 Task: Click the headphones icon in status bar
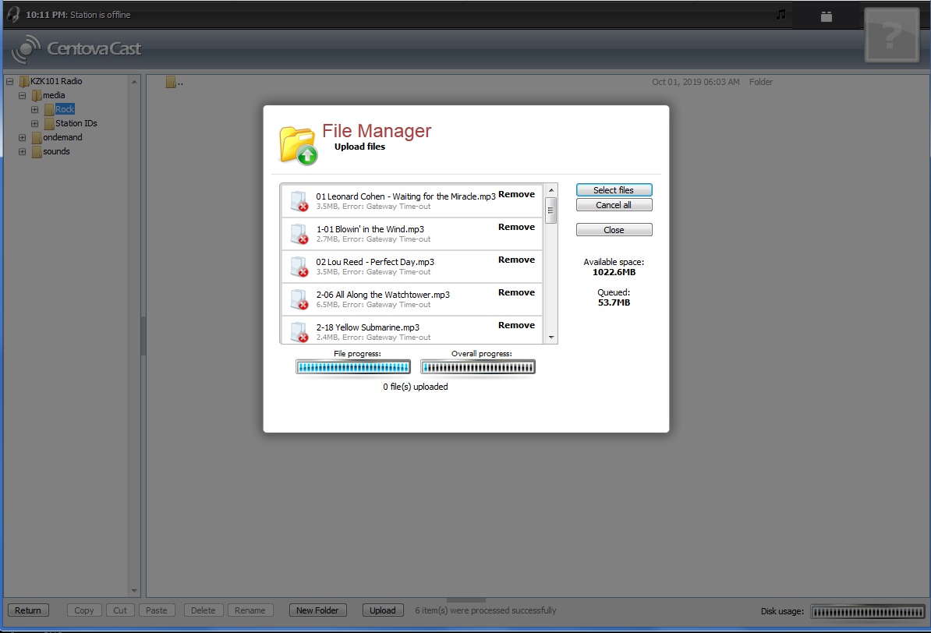(x=13, y=14)
